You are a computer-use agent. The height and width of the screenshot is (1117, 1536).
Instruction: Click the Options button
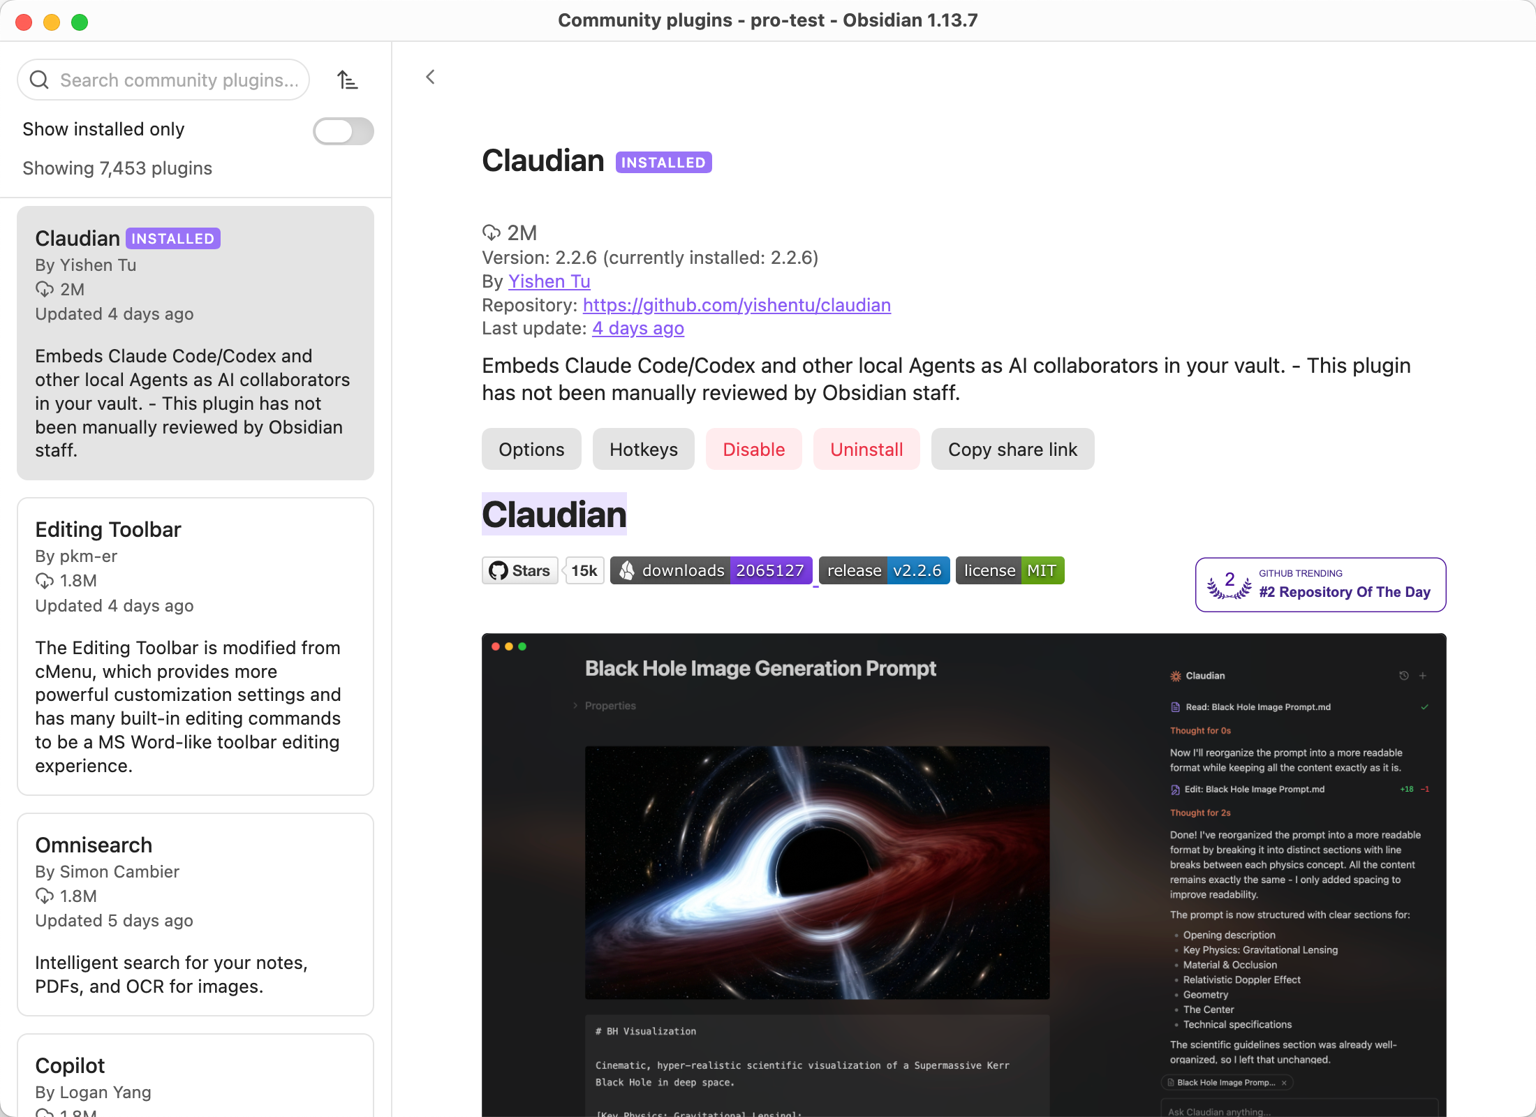531,449
